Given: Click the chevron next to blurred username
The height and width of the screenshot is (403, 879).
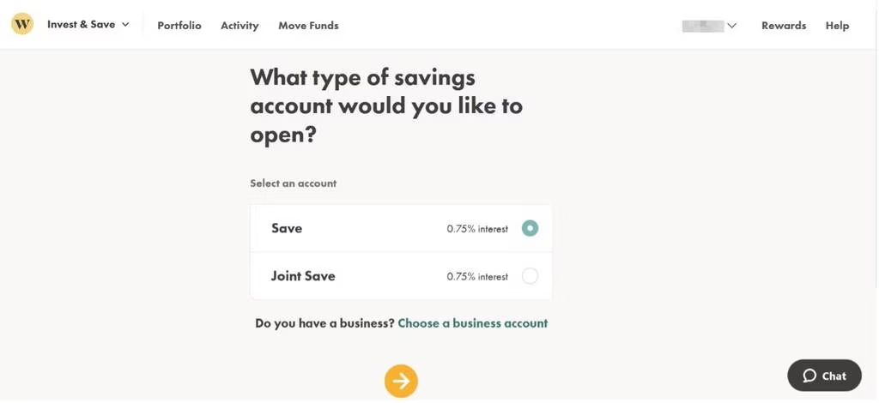Looking at the screenshot, I should [x=731, y=26].
